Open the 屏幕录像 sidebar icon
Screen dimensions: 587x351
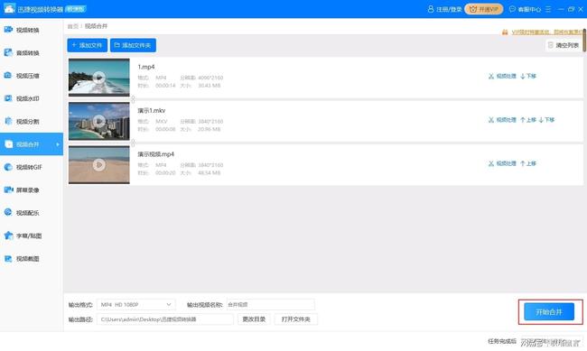[x=8, y=189]
